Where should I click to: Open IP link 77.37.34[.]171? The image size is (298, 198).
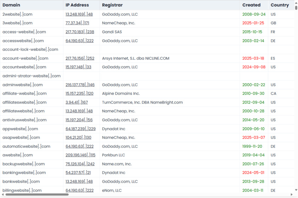(77, 23)
